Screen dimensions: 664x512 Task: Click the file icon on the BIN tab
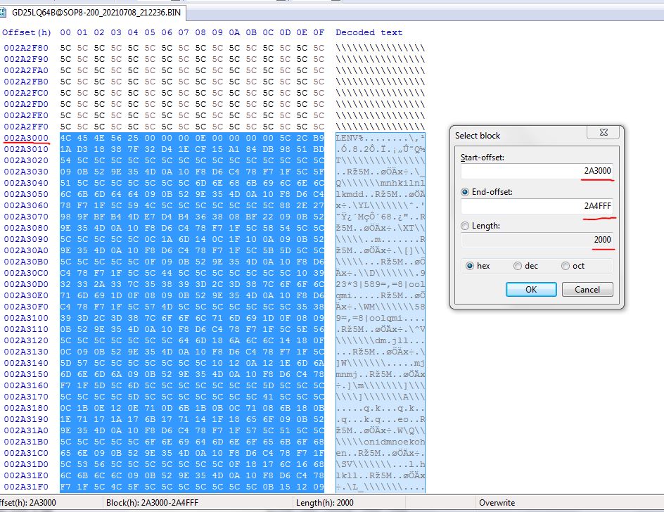[x=3, y=13]
